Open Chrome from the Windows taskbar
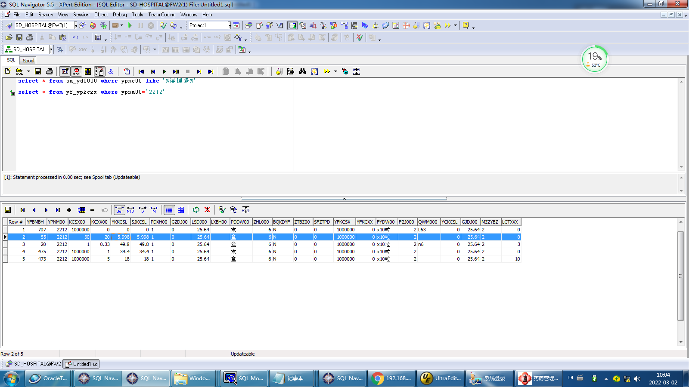 point(392,378)
